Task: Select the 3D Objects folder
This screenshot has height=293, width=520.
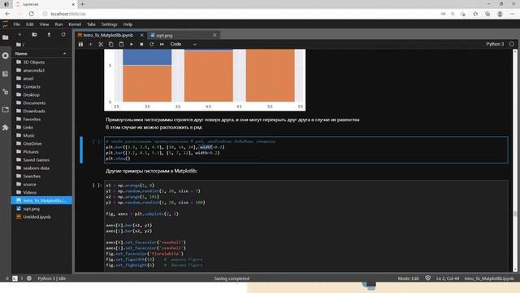Action: click(x=41, y=62)
